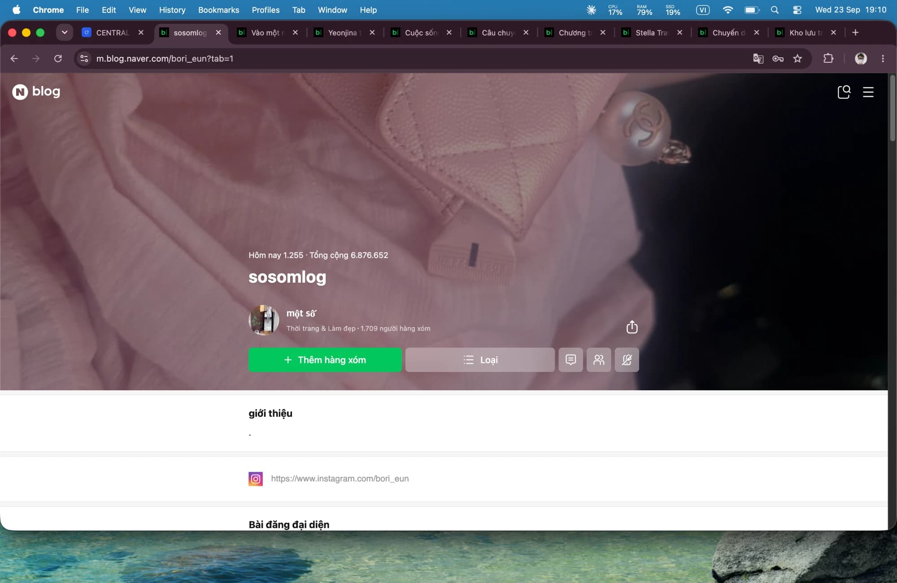The width and height of the screenshot is (897, 583).
Task: Open the guestbook memo icon button
Action: coord(570,360)
